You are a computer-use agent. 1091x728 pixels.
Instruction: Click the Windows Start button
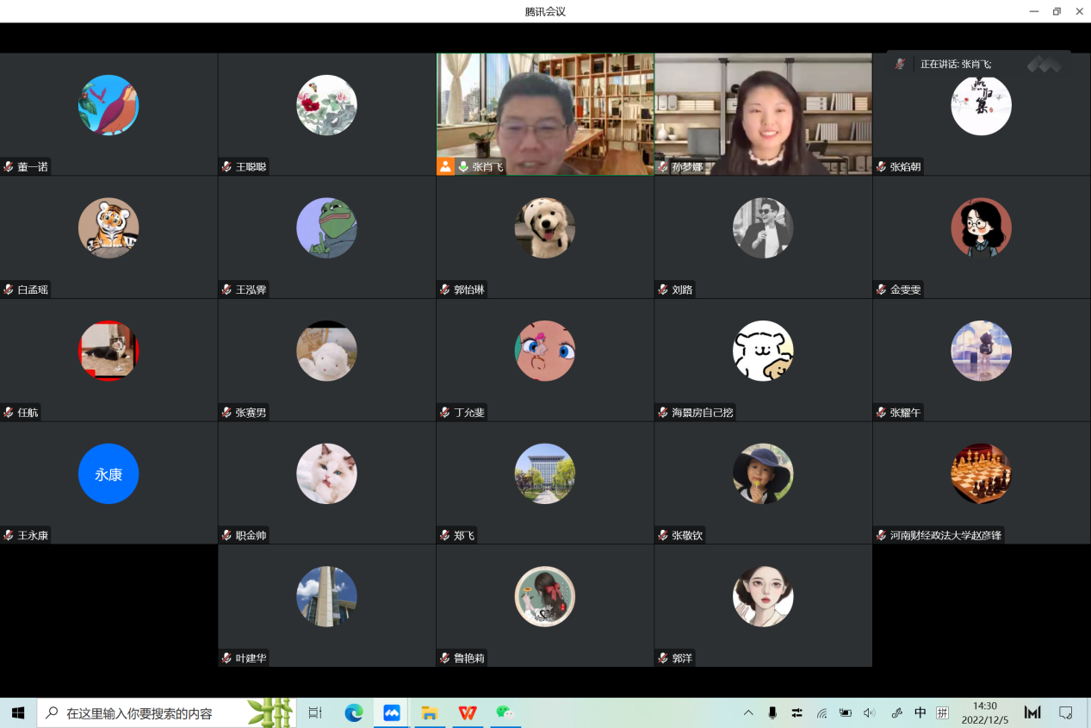(x=18, y=712)
